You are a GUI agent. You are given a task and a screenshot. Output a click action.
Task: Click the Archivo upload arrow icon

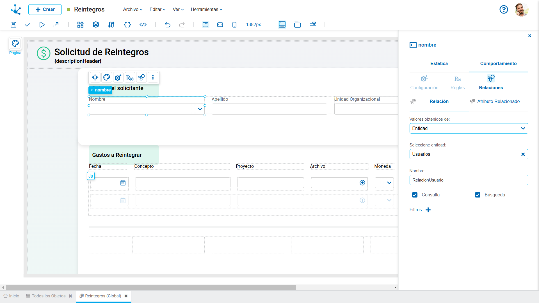(x=362, y=183)
